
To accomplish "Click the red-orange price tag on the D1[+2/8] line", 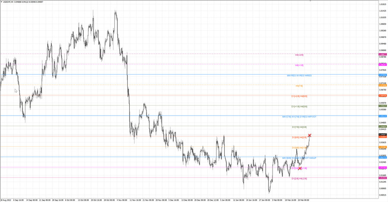I will (x=383, y=96).
